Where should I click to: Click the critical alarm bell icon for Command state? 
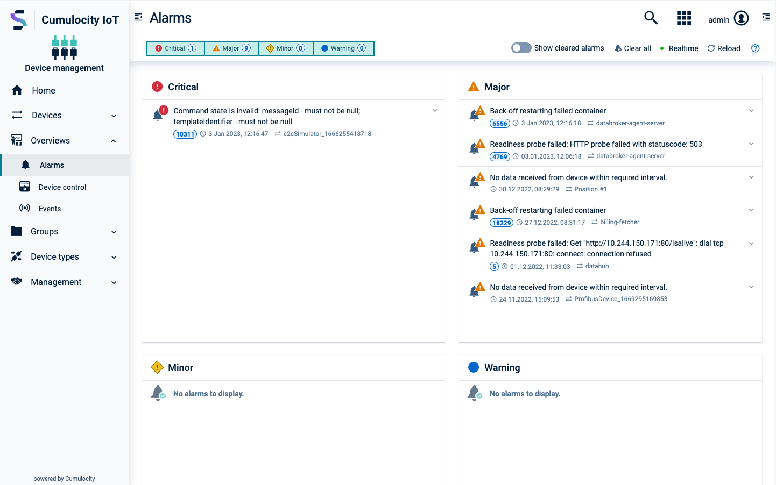(x=160, y=113)
